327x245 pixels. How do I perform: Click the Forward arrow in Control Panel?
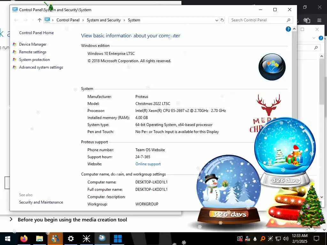pyautogui.click(x=26, y=20)
